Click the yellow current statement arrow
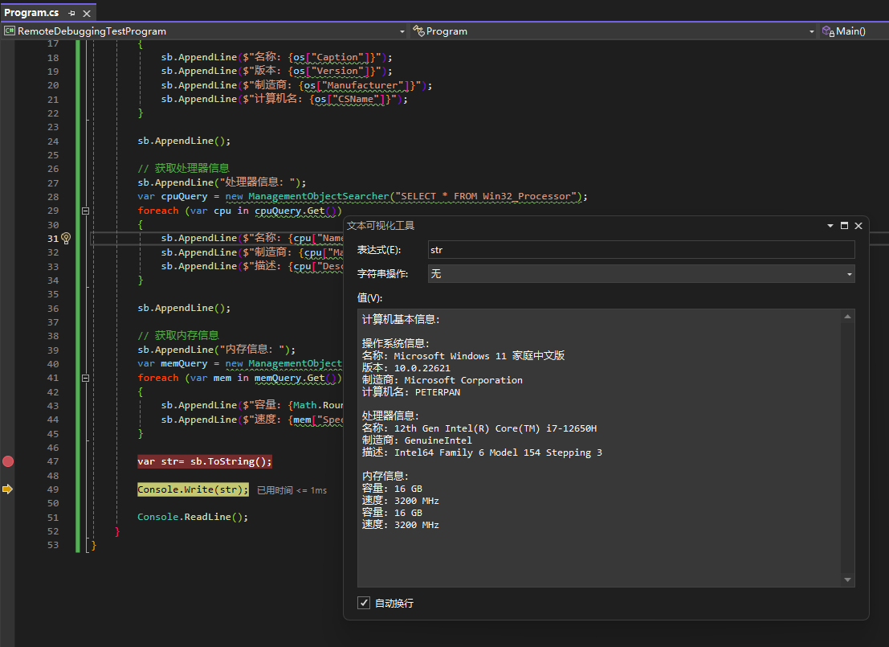Viewport: 889px width, 647px height. (8, 489)
